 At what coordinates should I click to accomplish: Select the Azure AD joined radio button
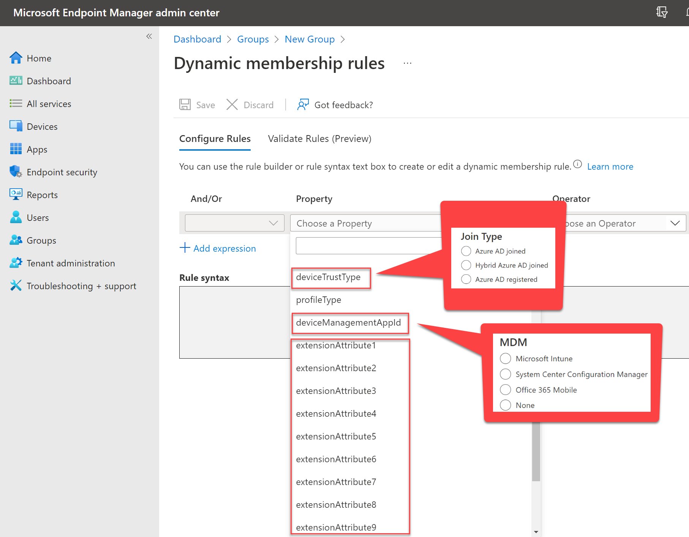click(466, 251)
